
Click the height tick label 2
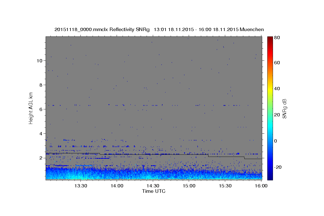click(40, 158)
